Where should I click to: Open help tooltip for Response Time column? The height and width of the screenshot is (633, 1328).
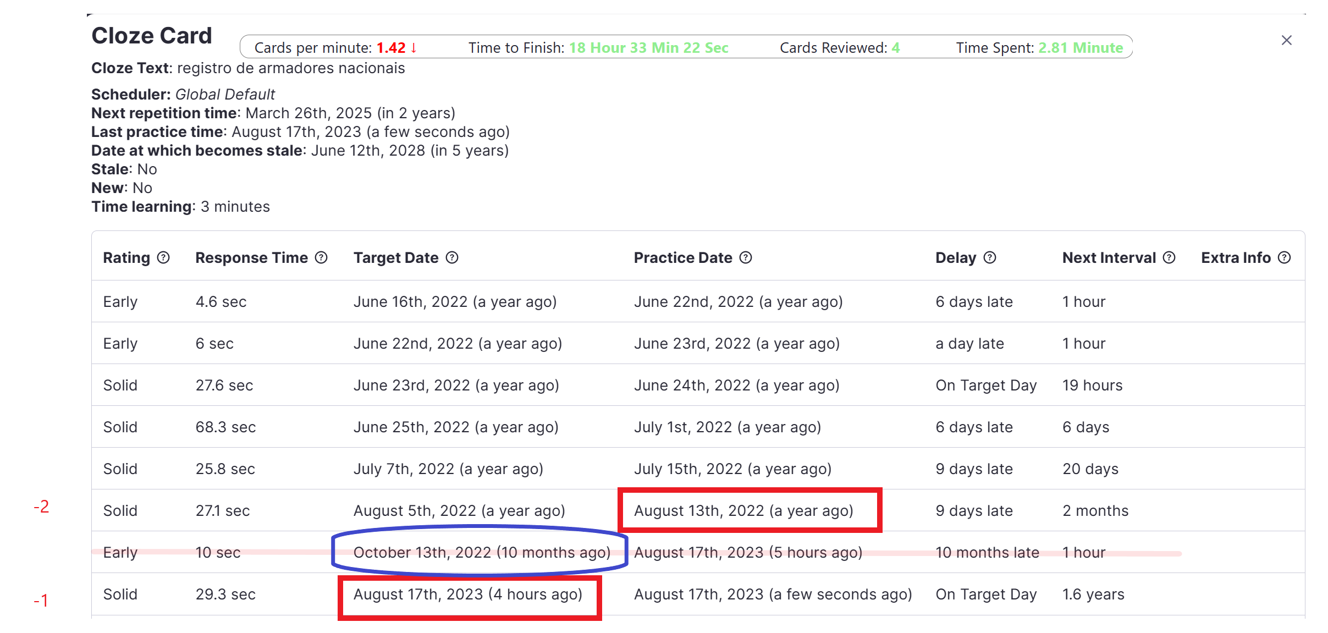[322, 257]
